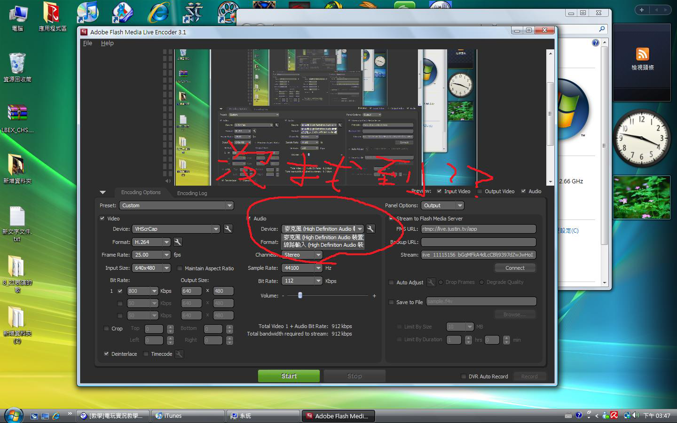Viewport: 677px width, 423px height.
Task: Disable the Deinterlace checkbox
Action: click(x=106, y=354)
